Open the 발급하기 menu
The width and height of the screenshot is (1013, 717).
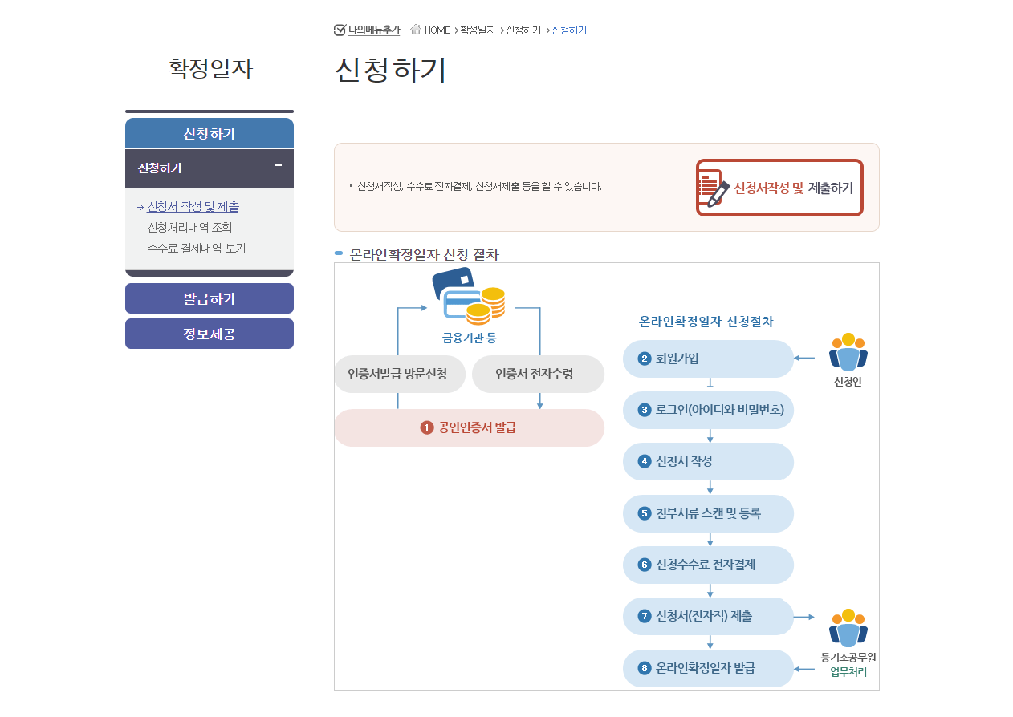(x=210, y=298)
